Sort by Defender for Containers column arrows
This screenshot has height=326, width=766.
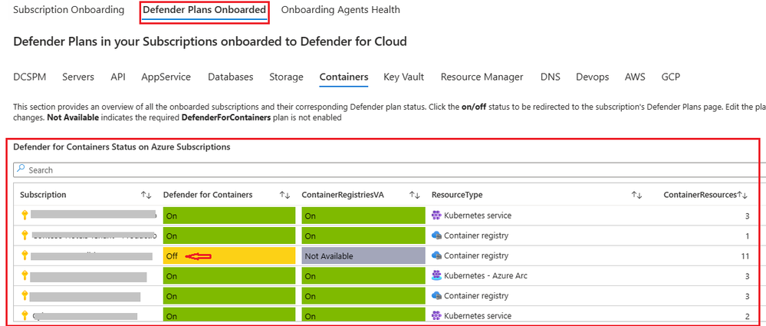tap(284, 195)
